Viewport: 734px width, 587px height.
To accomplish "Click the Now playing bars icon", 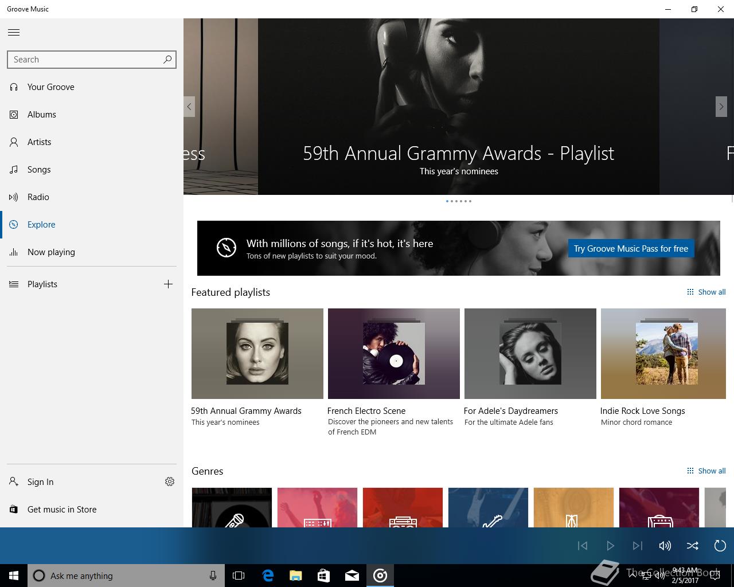I will 14,252.
